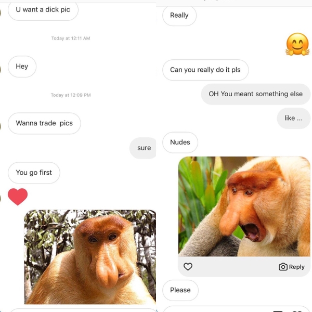This screenshot has width=312, height=312.
Task: Tap the "like ..." message bubble
Action: (x=293, y=118)
